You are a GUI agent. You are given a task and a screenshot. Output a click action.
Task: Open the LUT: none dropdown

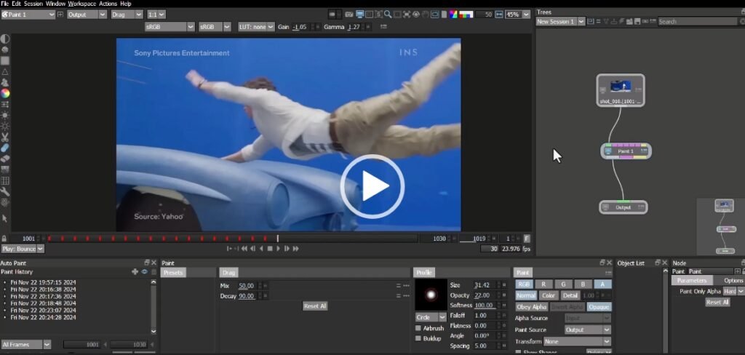[257, 27]
